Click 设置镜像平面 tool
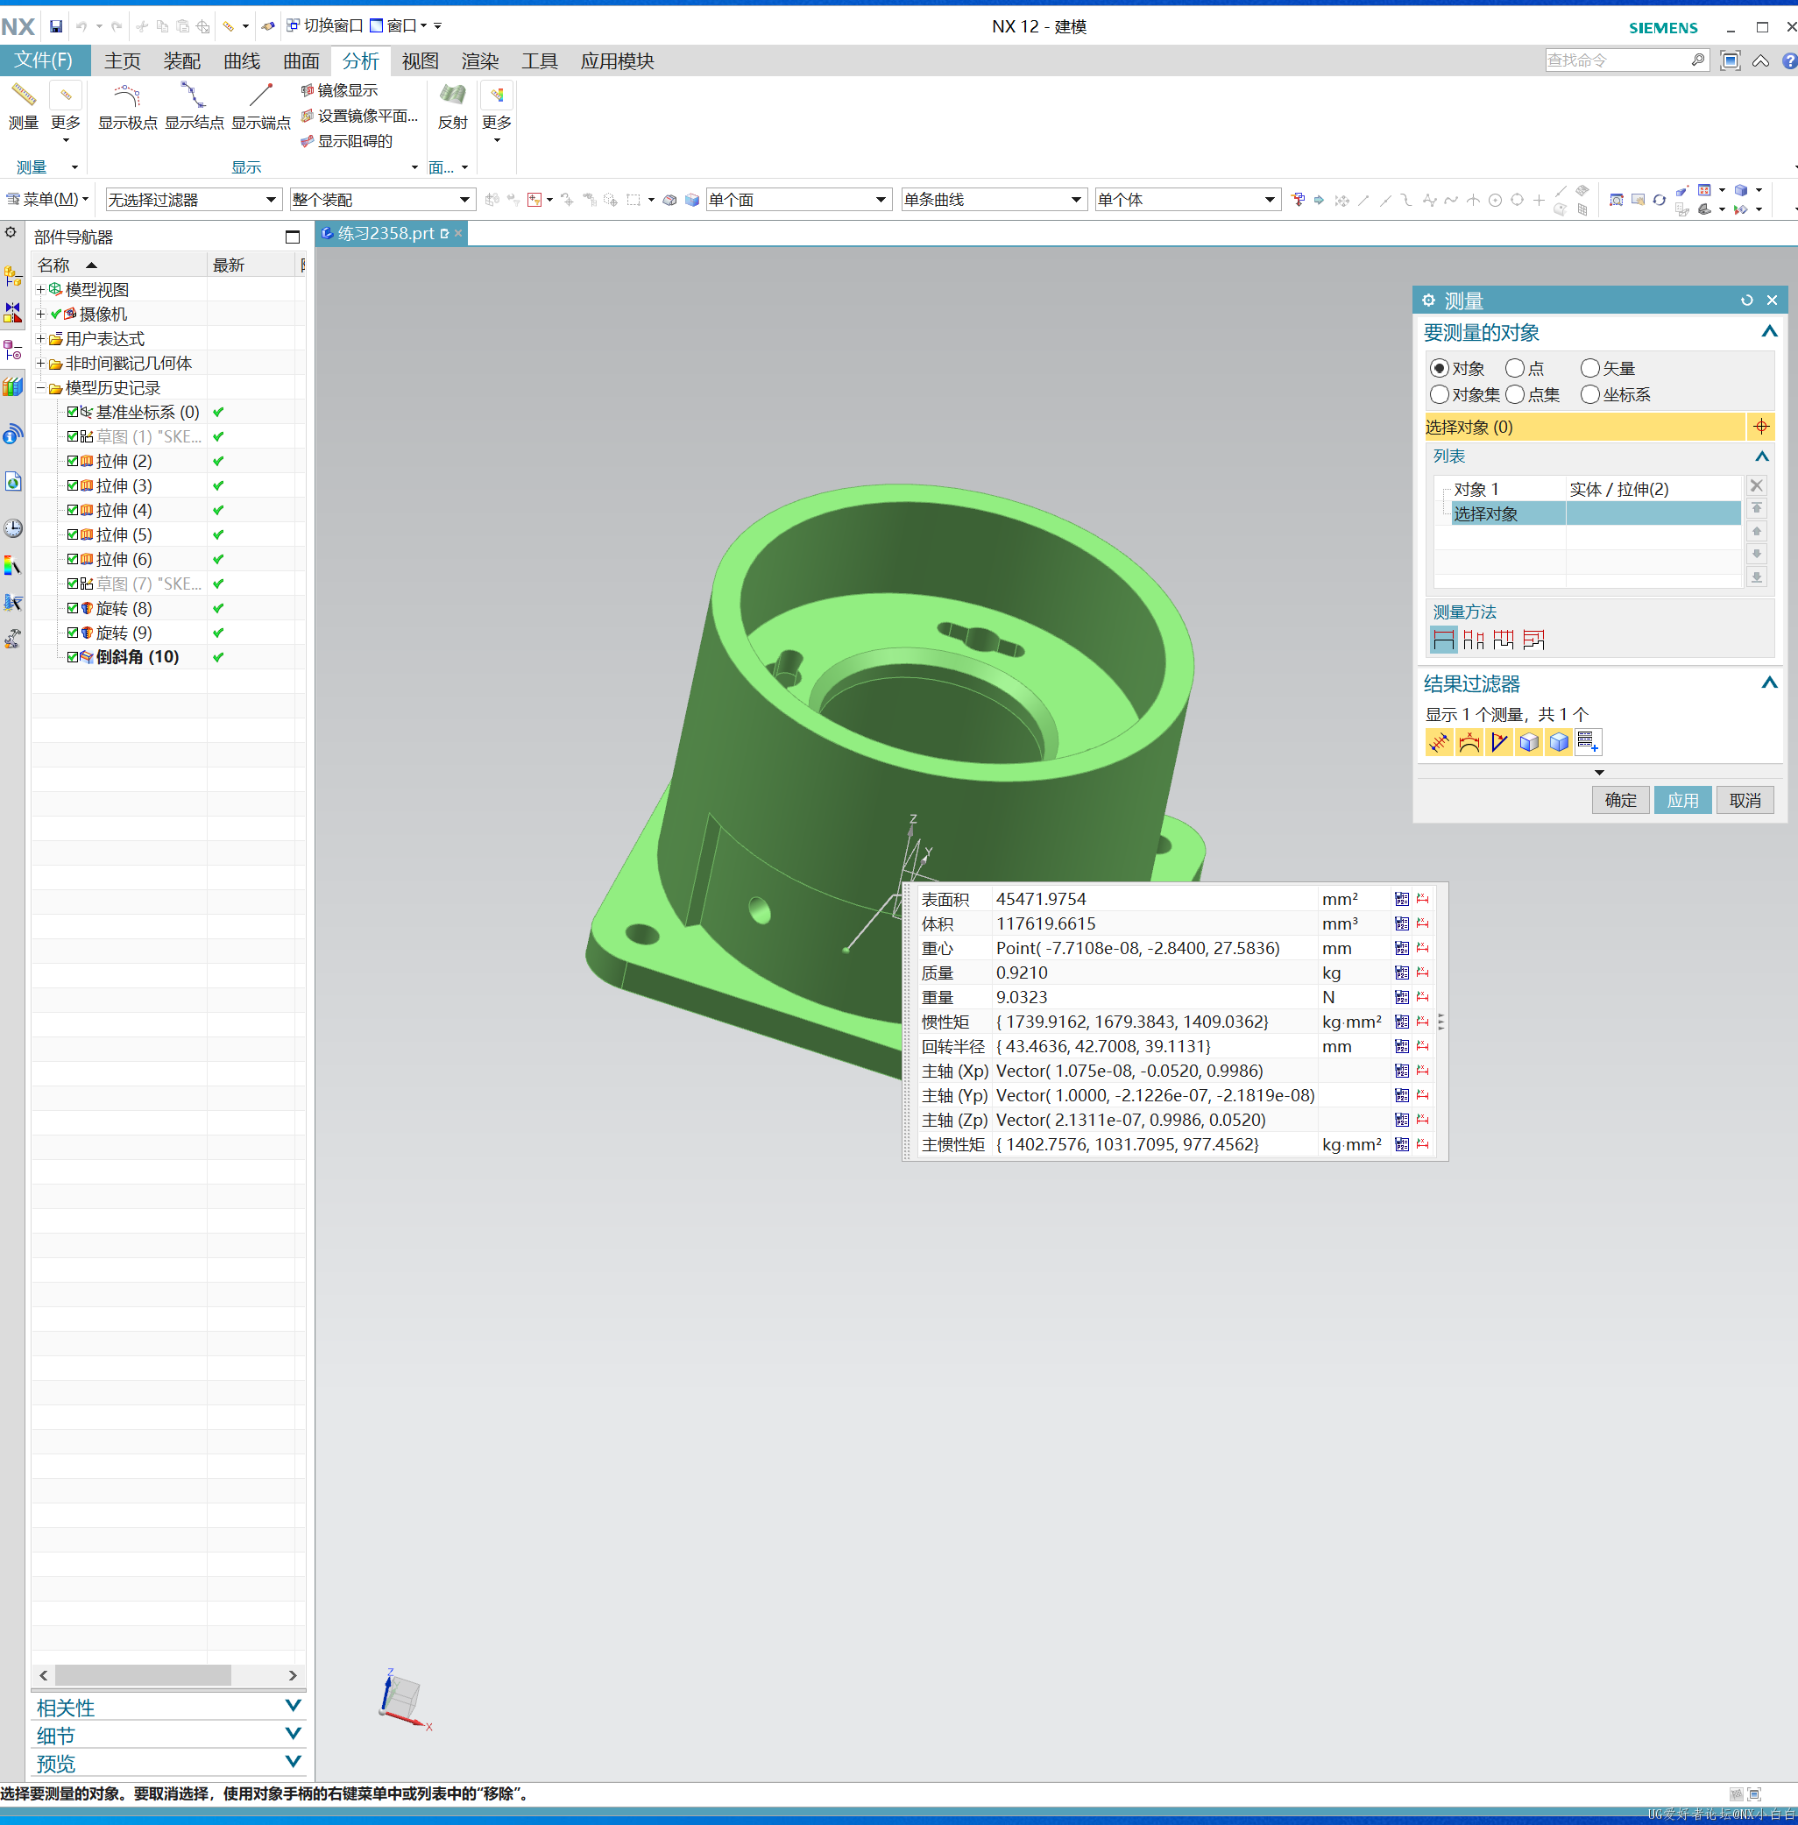1798x1825 pixels. (x=359, y=115)
